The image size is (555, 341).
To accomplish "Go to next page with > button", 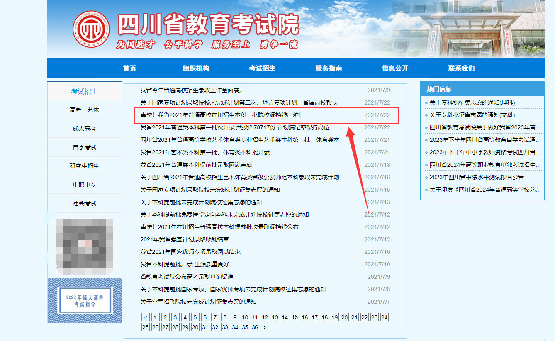I will 265,327.
